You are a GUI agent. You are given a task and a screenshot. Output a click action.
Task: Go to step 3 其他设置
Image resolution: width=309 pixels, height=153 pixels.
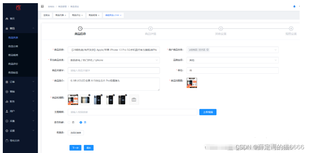[x=221, y=31]
